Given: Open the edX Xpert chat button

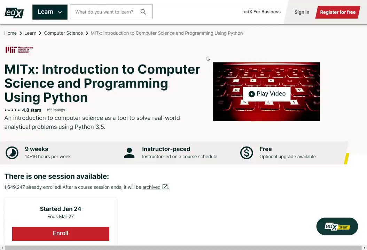Looking at the screenshot, I should (x=337, y=226).
